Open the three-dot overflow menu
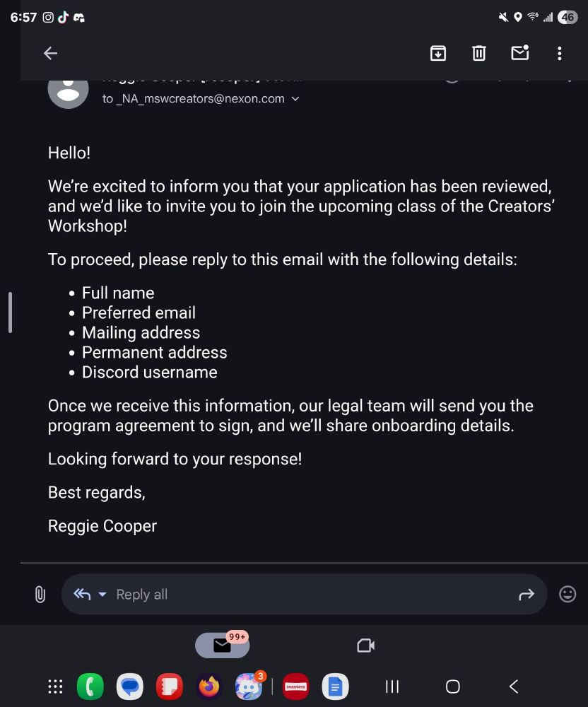The height and width of the screenshot is (707, 588). point(559,53)
